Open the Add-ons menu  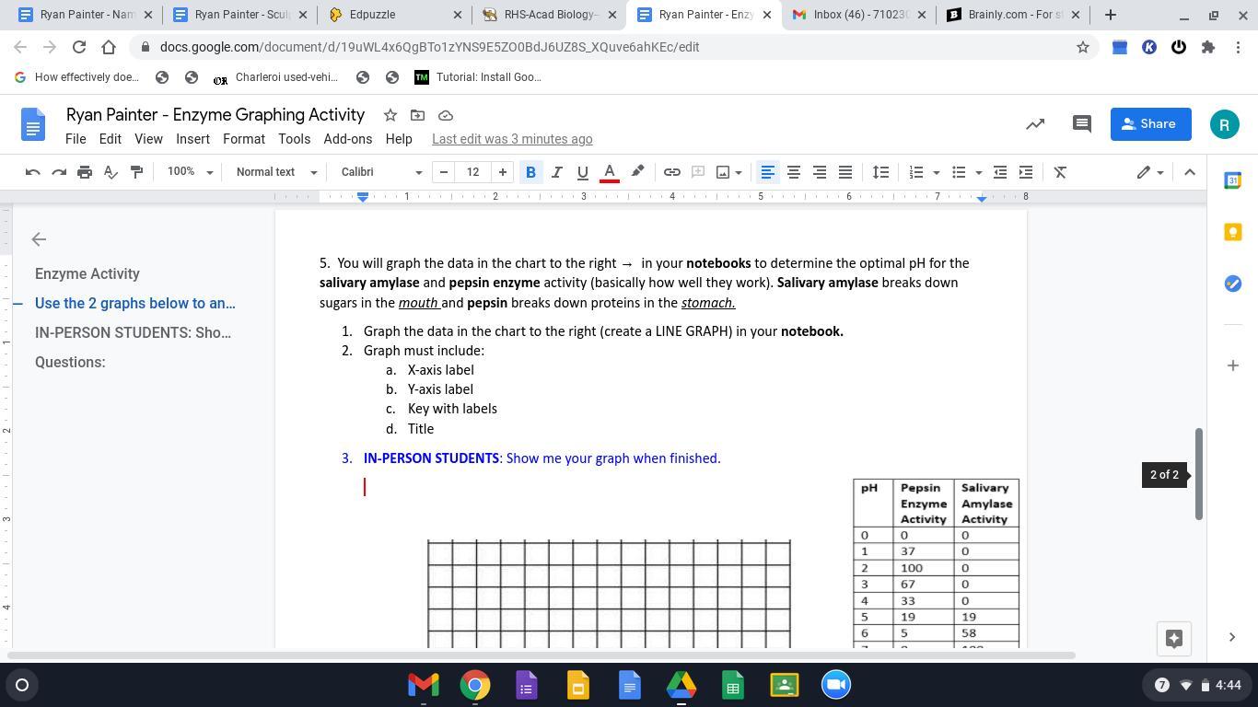(348, 139)
